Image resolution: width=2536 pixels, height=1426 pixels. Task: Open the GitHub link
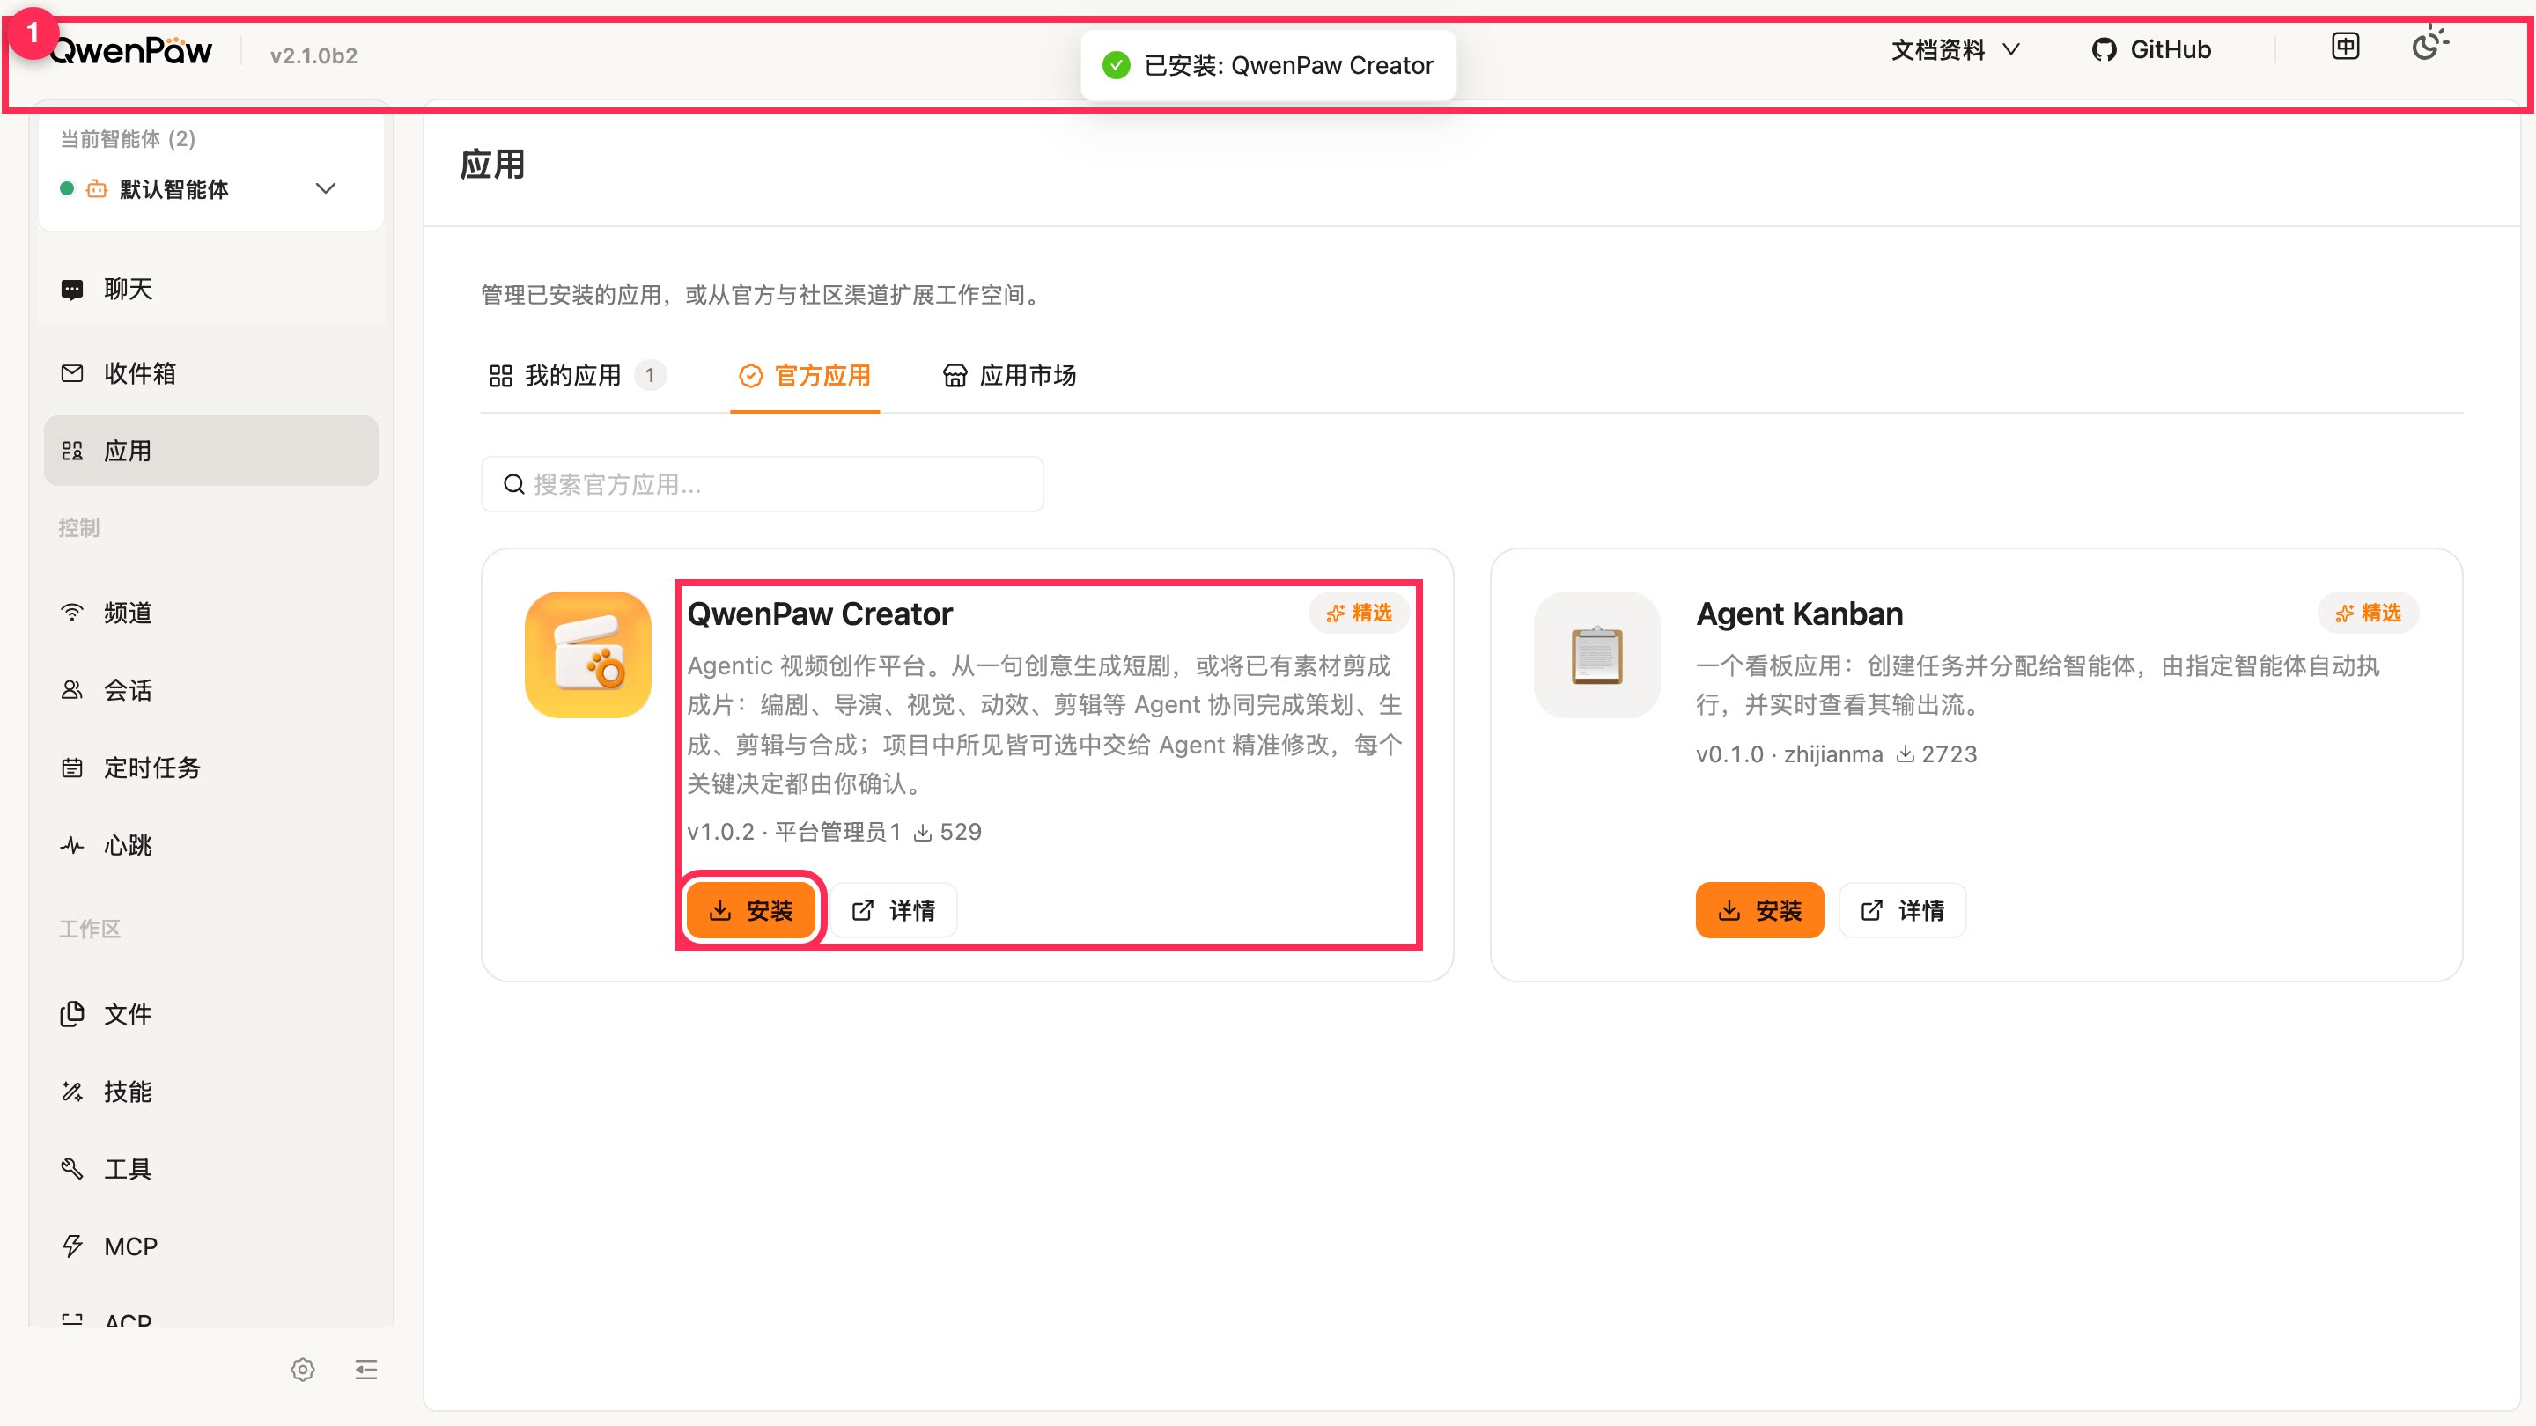(x=2151, y=49)
